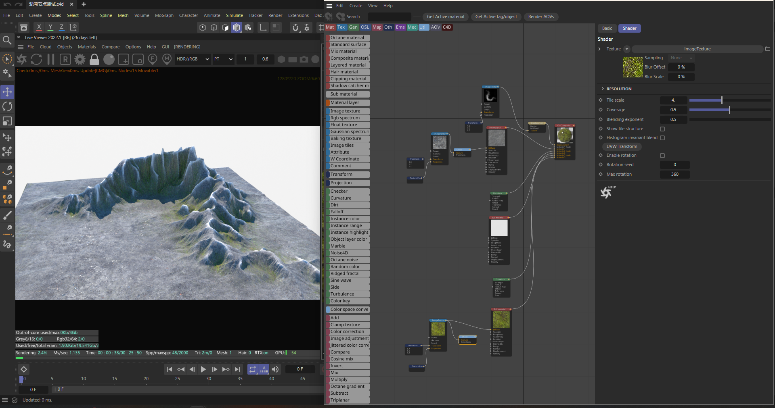Screen dimensions: 775x408
Task: Click the lock resolution padlock icon
Action: point(94,60)
